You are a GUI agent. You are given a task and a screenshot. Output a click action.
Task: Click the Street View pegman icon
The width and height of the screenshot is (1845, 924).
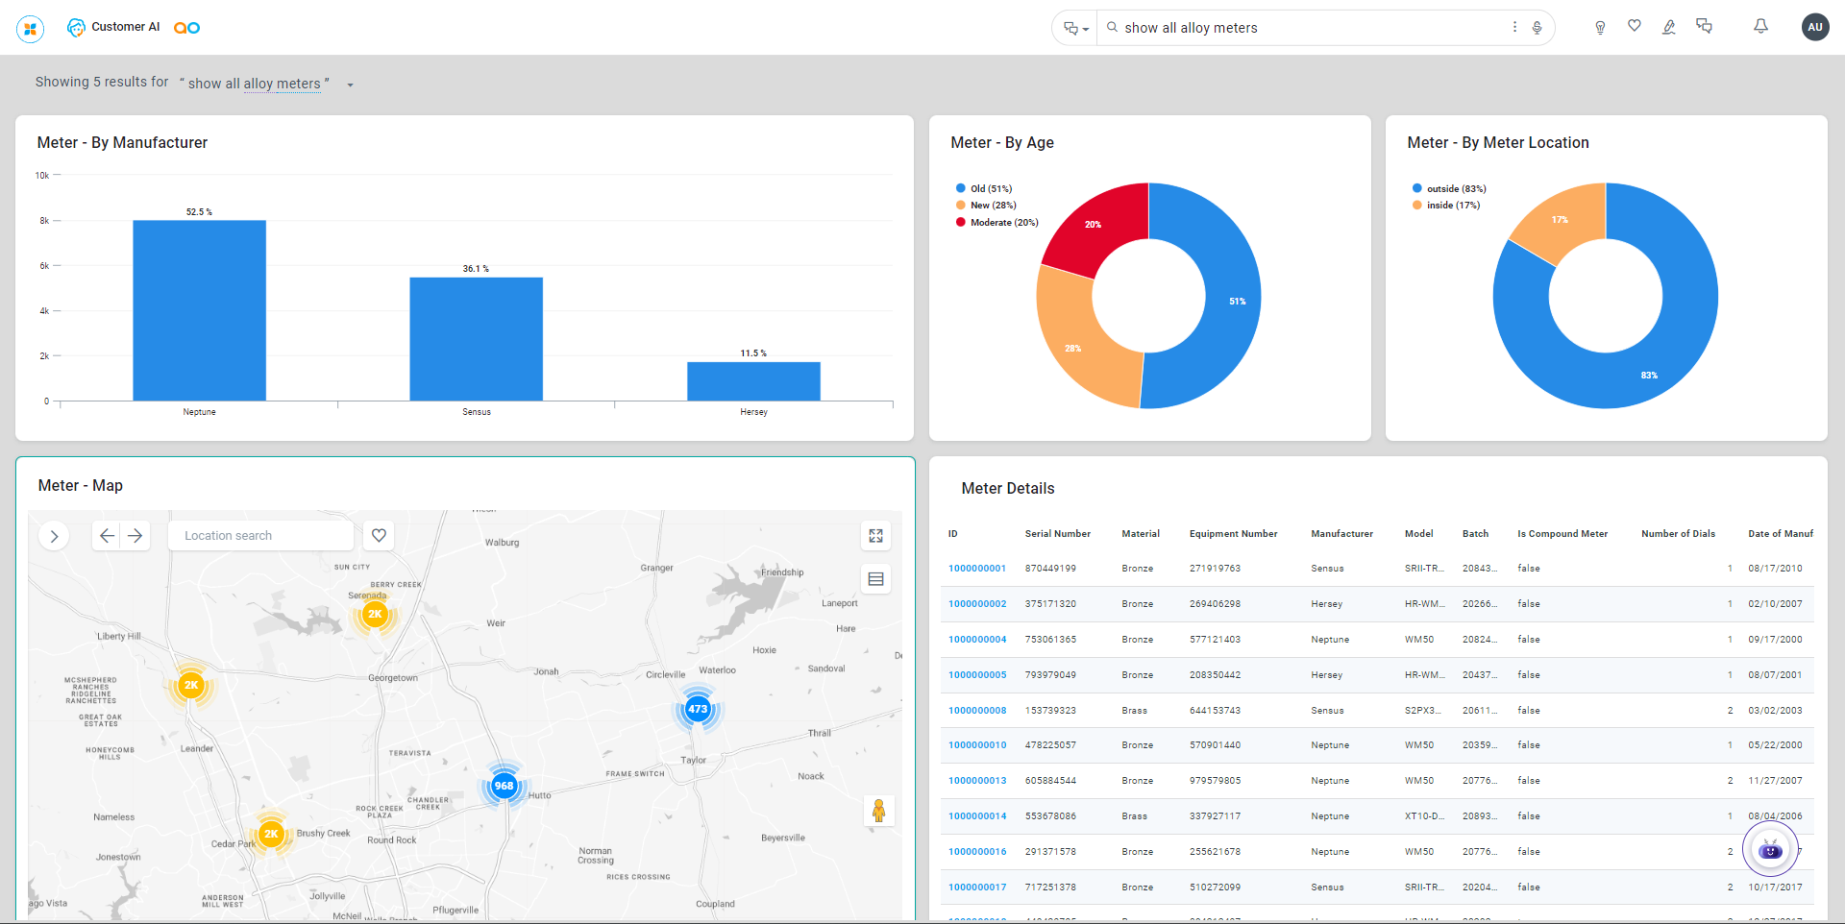coord(878,811)
